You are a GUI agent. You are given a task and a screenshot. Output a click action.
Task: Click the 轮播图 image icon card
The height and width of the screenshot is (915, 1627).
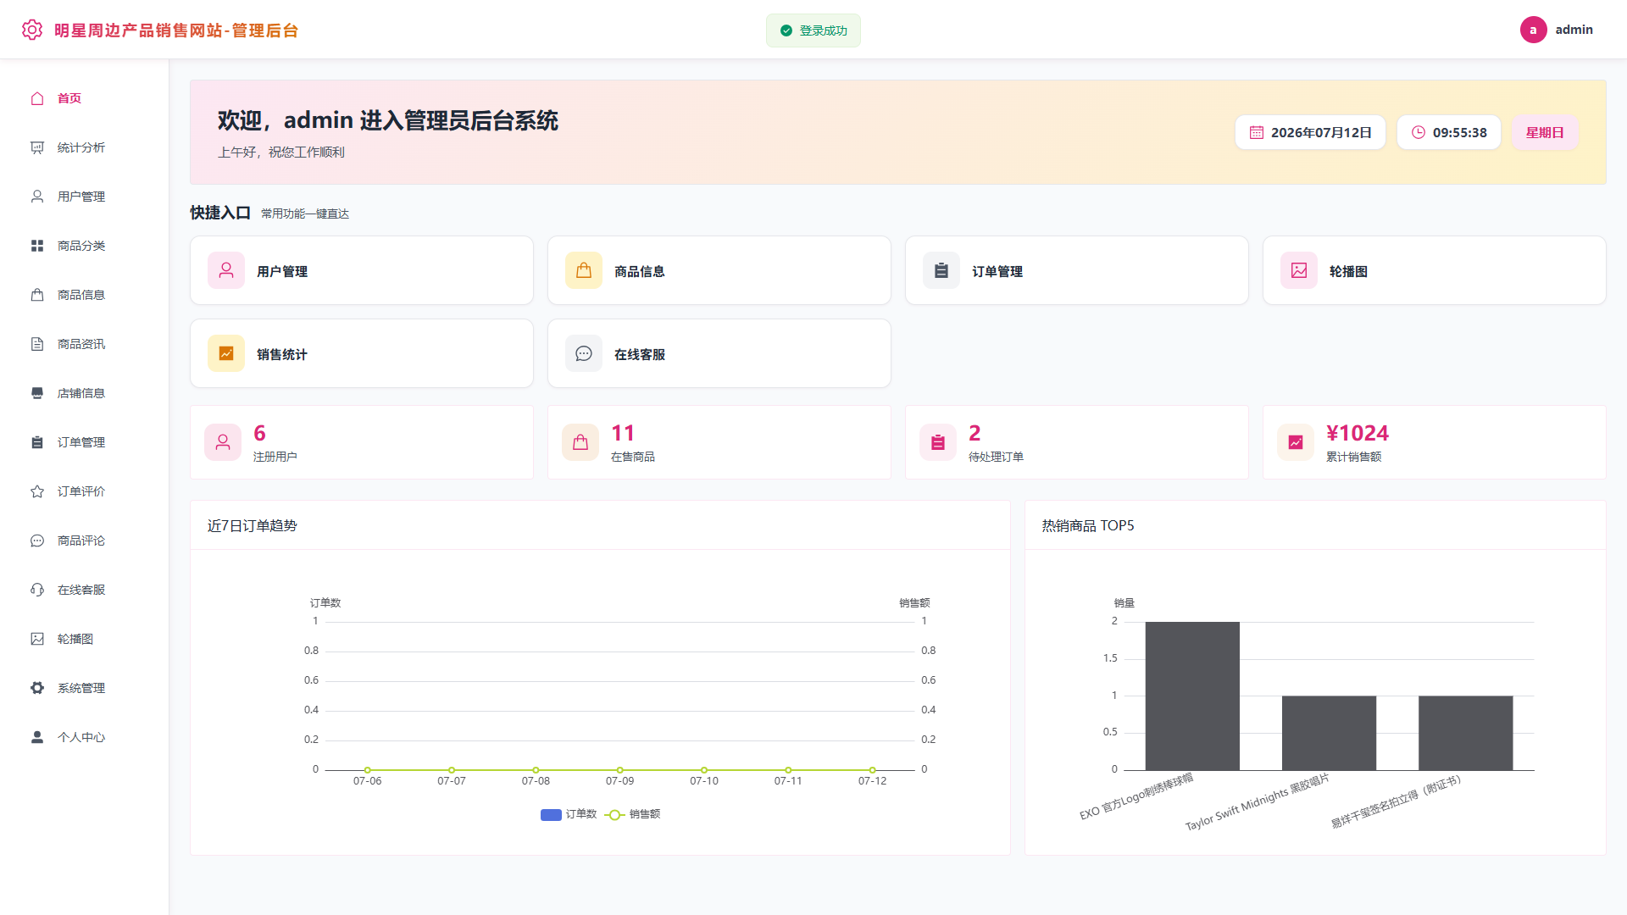[1299, 270]
